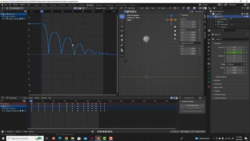This screenshot has width=250, height=141.
Task: Select Ball_ctrl row in the outliner
Action: click(228, 16)
